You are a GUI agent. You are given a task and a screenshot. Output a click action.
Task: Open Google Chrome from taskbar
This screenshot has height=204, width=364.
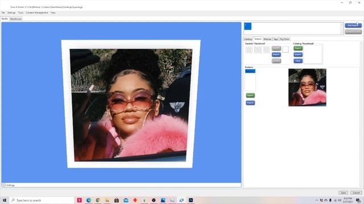coord(98,200)
